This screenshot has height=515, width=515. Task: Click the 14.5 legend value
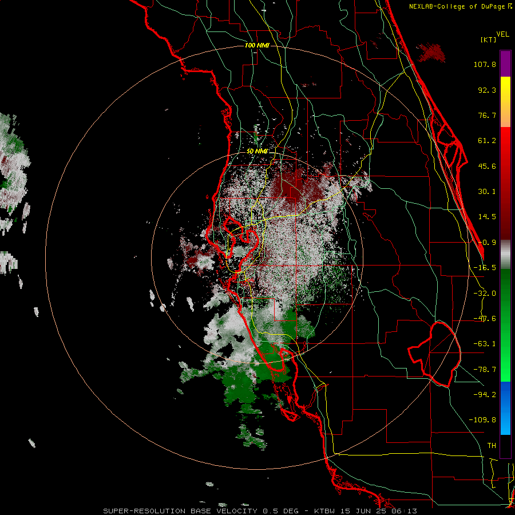tap(487, 217)
